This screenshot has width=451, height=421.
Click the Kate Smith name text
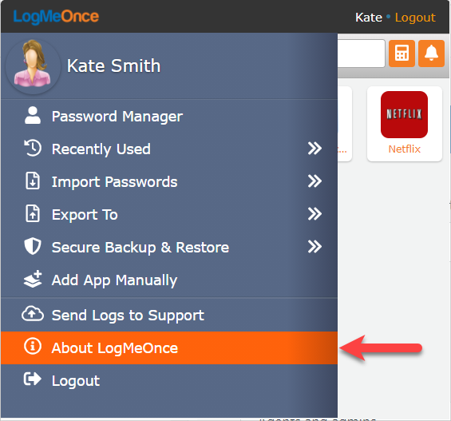(x=113, y=66)
